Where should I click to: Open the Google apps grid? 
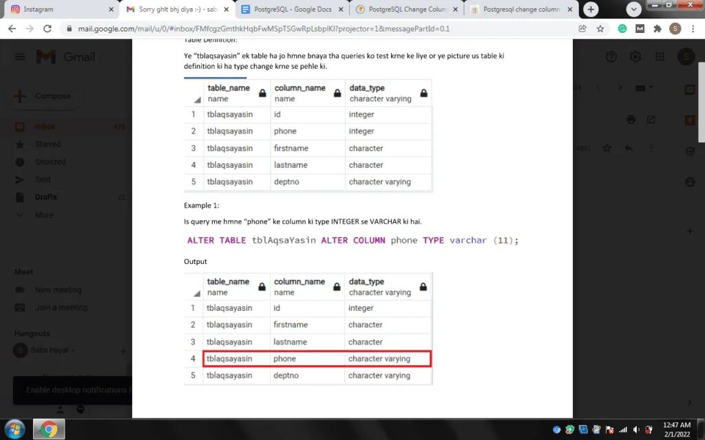(x=660, y=56)
